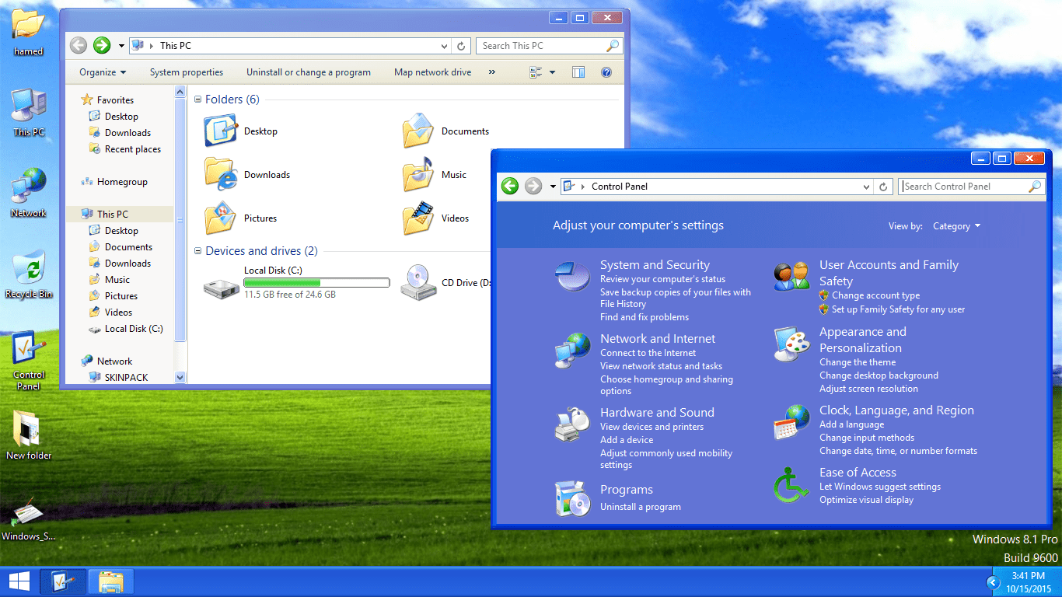1062x597 pixels.
Task: Click the File Explorer taskbar icon
Action: tap(111, 581)
